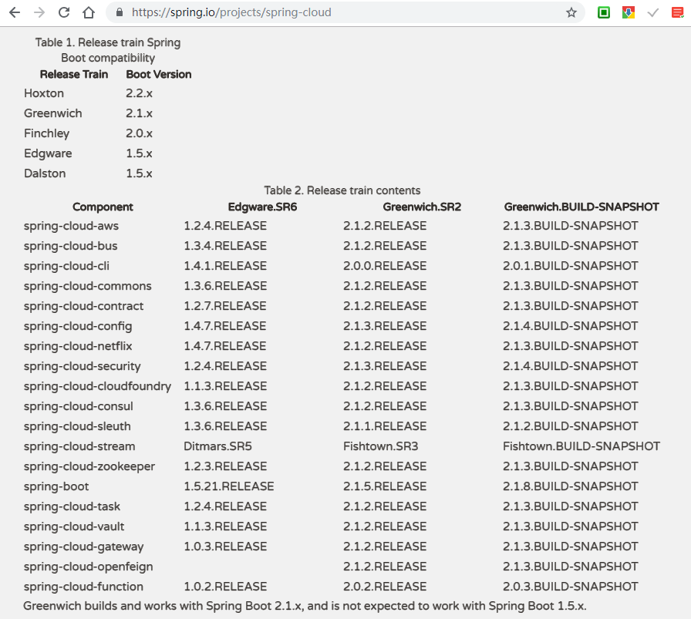Click the browser back arrow
This screenshot has width=691, height=619.
[x=15, y=12]
